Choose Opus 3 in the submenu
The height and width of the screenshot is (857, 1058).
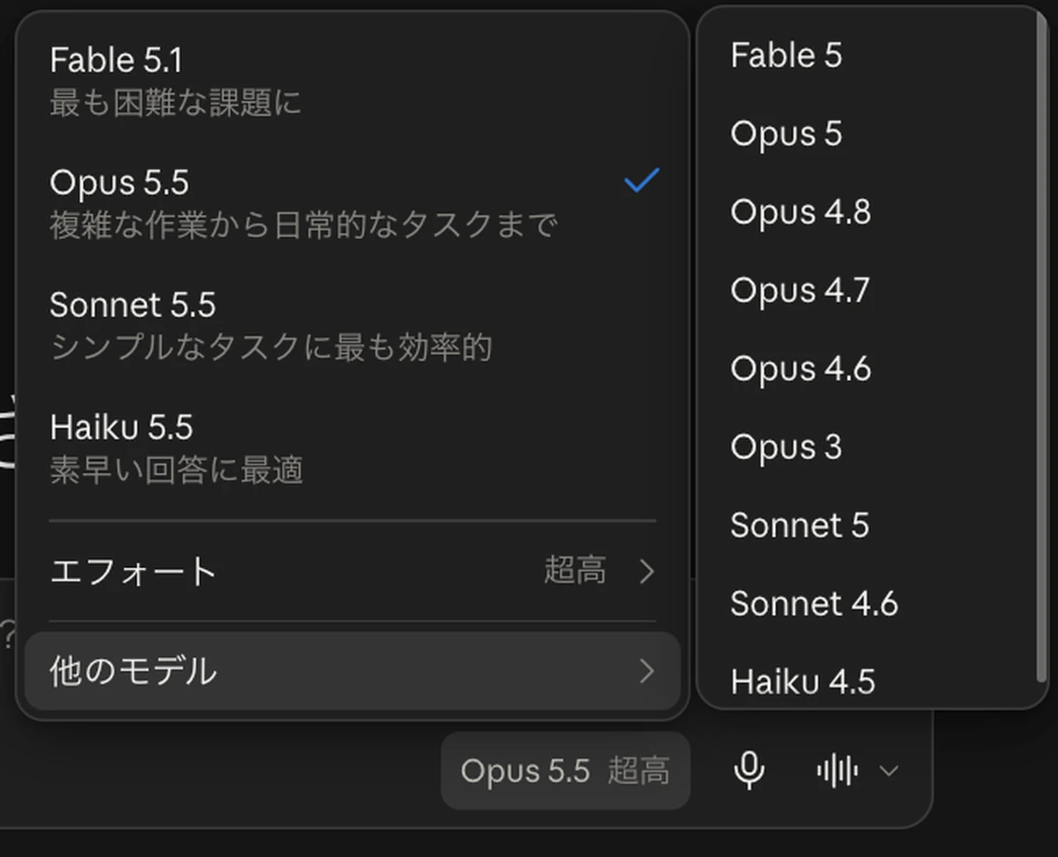point(868,447)
